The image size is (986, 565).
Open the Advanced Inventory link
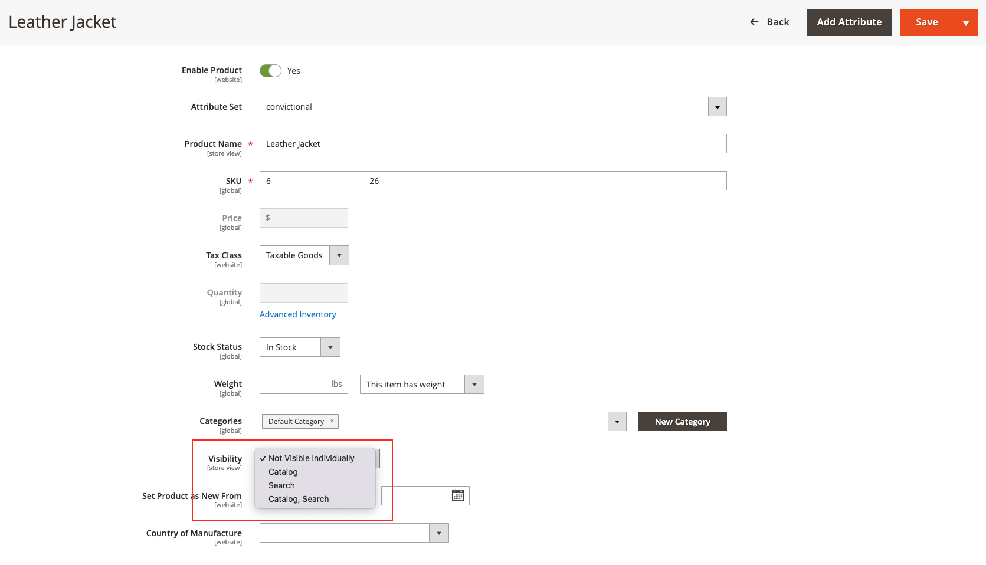298,314
